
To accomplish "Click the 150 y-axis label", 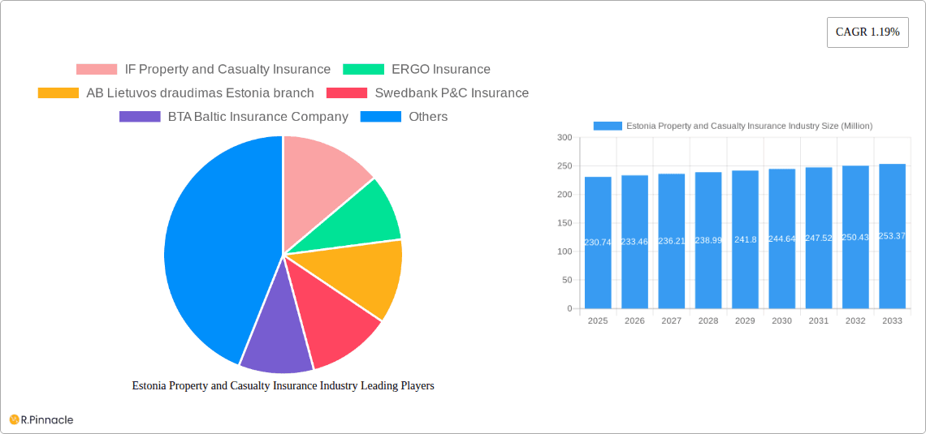I will [x=565, y=223].
